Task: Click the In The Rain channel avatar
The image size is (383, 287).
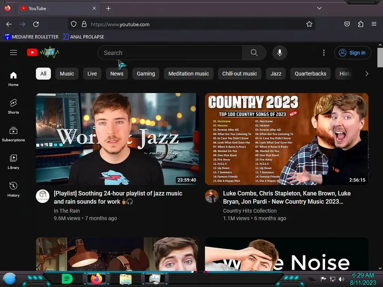Action: [43, 196]
